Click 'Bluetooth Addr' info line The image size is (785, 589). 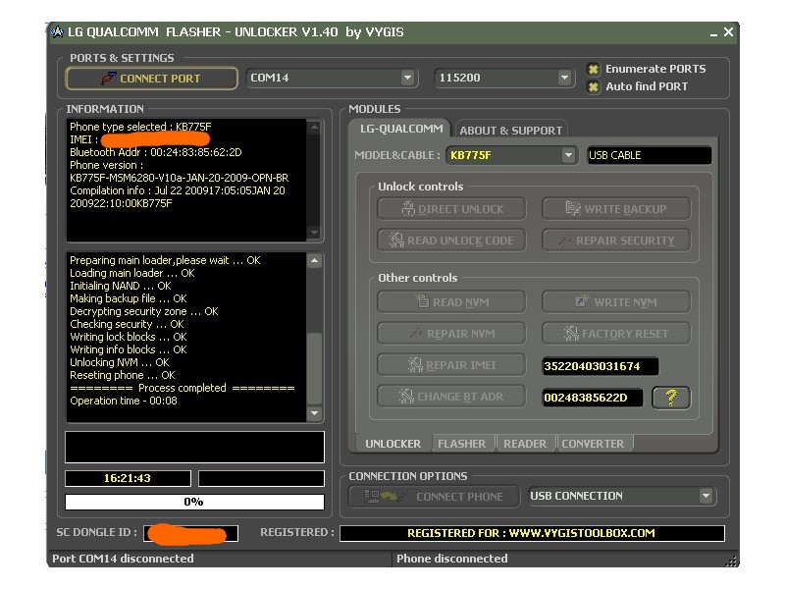coord(155,152)
